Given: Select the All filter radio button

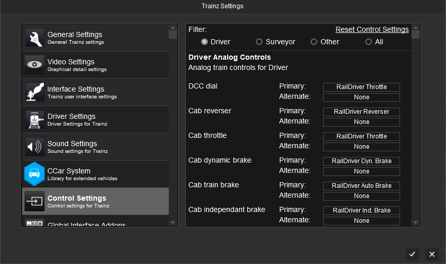Looking at the screenshot, I should click(x=369, y=42).
